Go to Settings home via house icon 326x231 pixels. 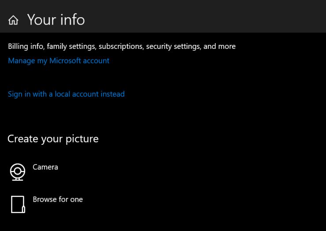[13, 20]
